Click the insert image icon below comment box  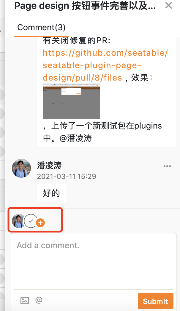tap(25, 300)
